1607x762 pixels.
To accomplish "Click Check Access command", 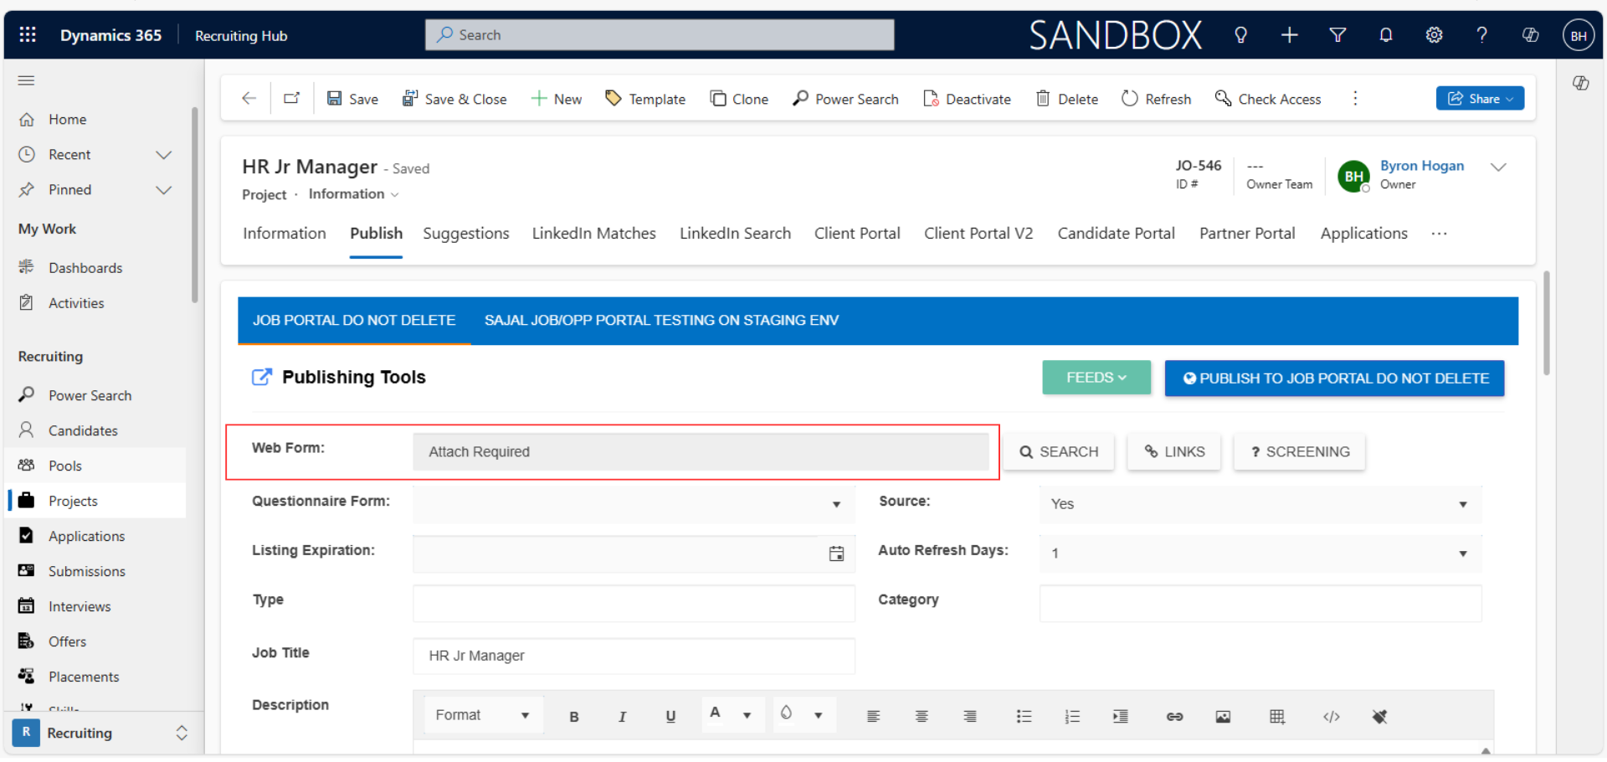I will [x=1268, y=99].
